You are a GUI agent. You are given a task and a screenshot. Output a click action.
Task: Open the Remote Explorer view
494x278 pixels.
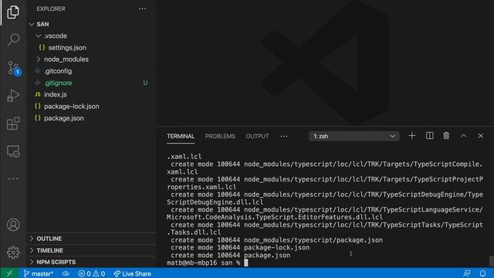tap(13, 151)
